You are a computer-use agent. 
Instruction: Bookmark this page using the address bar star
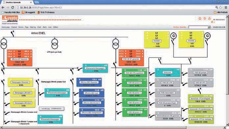pyautogui.click(x=221, y=8)
